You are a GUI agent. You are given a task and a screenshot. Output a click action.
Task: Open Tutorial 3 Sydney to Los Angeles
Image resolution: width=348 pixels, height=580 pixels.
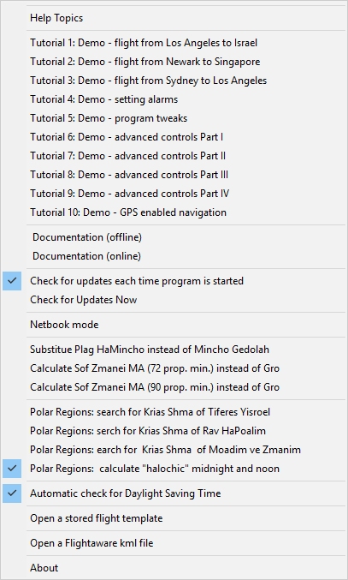pyautogui.click(x=174, y=81)
